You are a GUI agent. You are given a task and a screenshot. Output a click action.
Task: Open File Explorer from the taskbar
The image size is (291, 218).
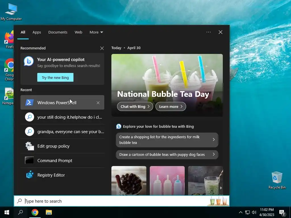(x=49, y=212)
